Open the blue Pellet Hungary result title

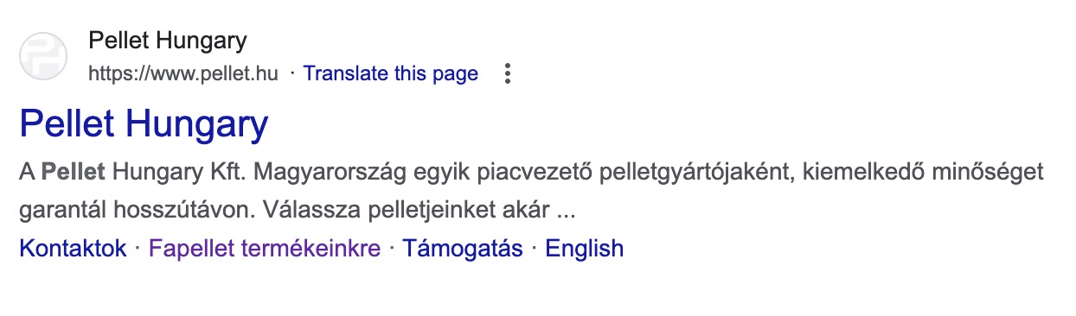tap(144, 124)
